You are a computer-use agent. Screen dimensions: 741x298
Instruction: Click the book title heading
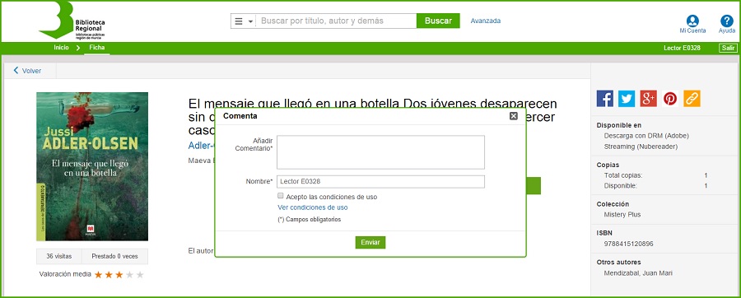coord(372,104)
